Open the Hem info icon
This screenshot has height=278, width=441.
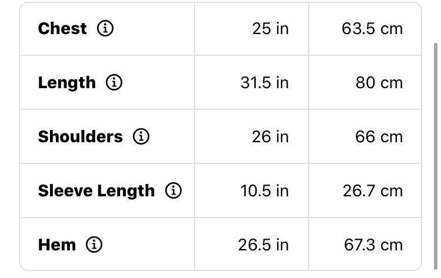[x=94, y=244]
